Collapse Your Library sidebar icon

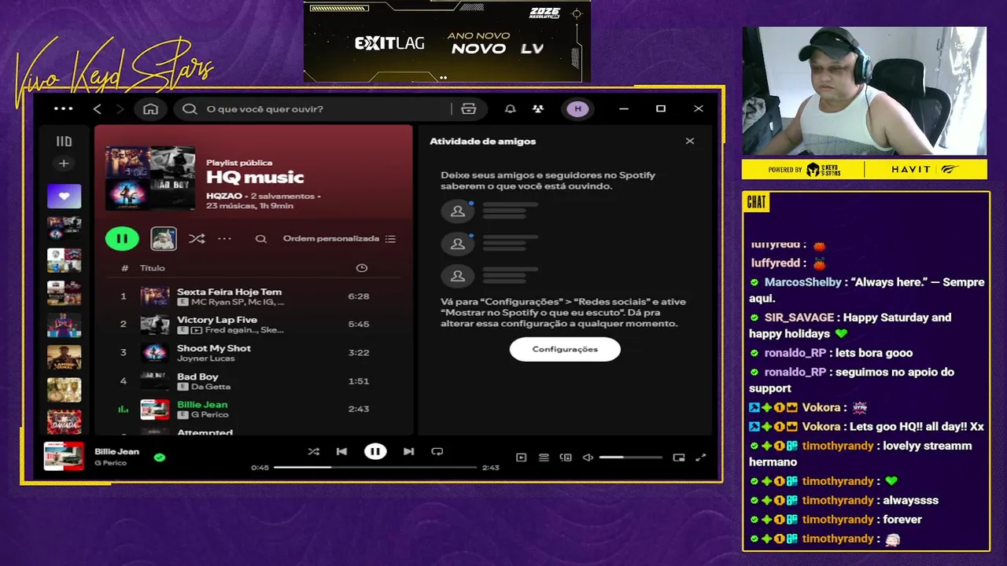(64, 141)
